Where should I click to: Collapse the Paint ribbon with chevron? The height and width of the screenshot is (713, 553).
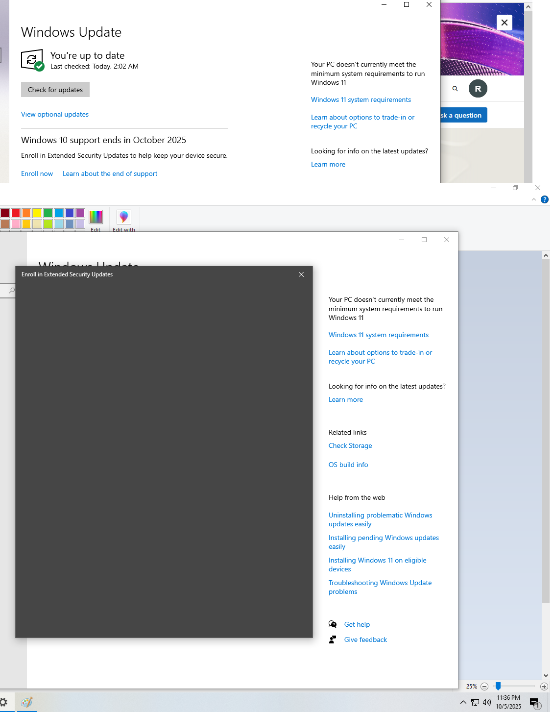(x=534, y=199)
